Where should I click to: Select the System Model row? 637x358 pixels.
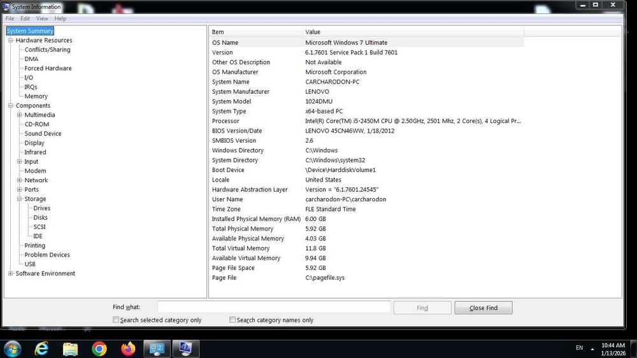click(x=366, y=101)
